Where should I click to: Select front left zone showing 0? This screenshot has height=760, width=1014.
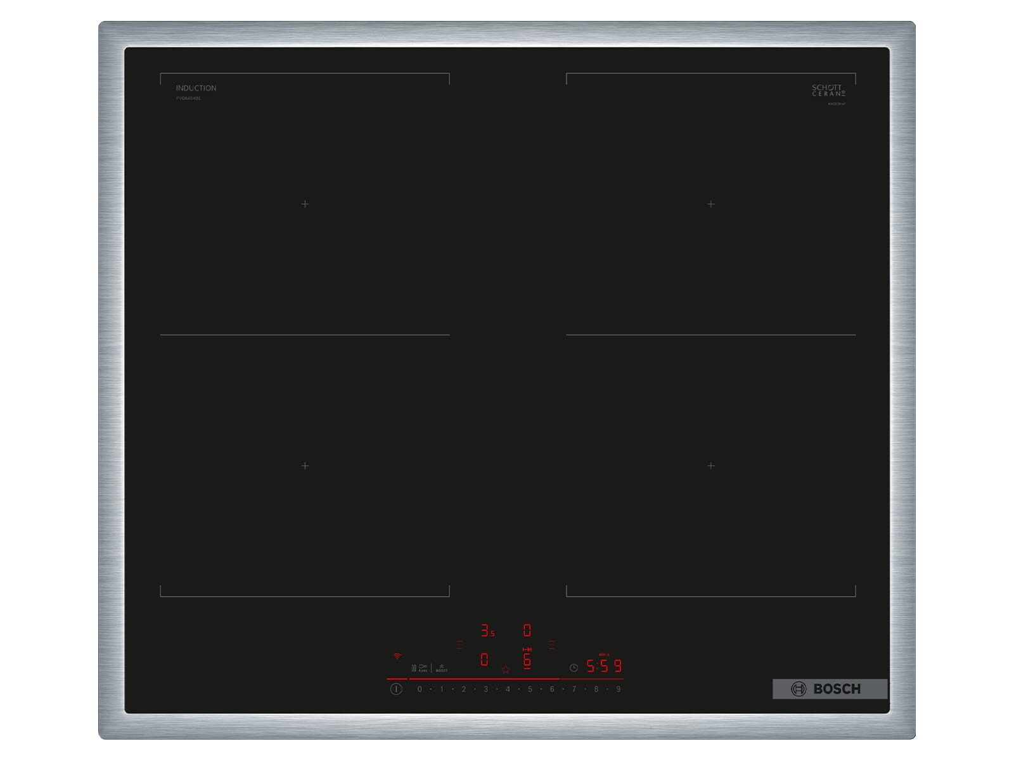point(484,660)
